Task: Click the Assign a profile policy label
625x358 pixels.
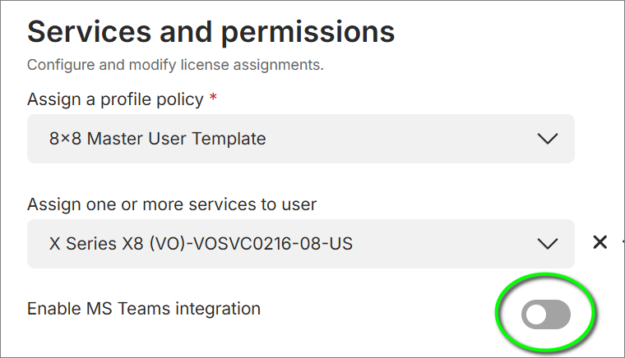Action: [115, 99]
